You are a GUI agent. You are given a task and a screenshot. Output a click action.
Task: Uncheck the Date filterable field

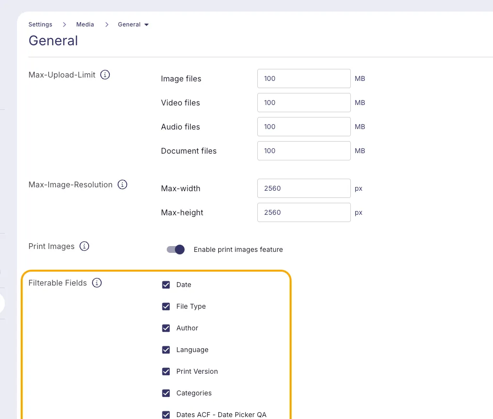click(x=166, y=285)
